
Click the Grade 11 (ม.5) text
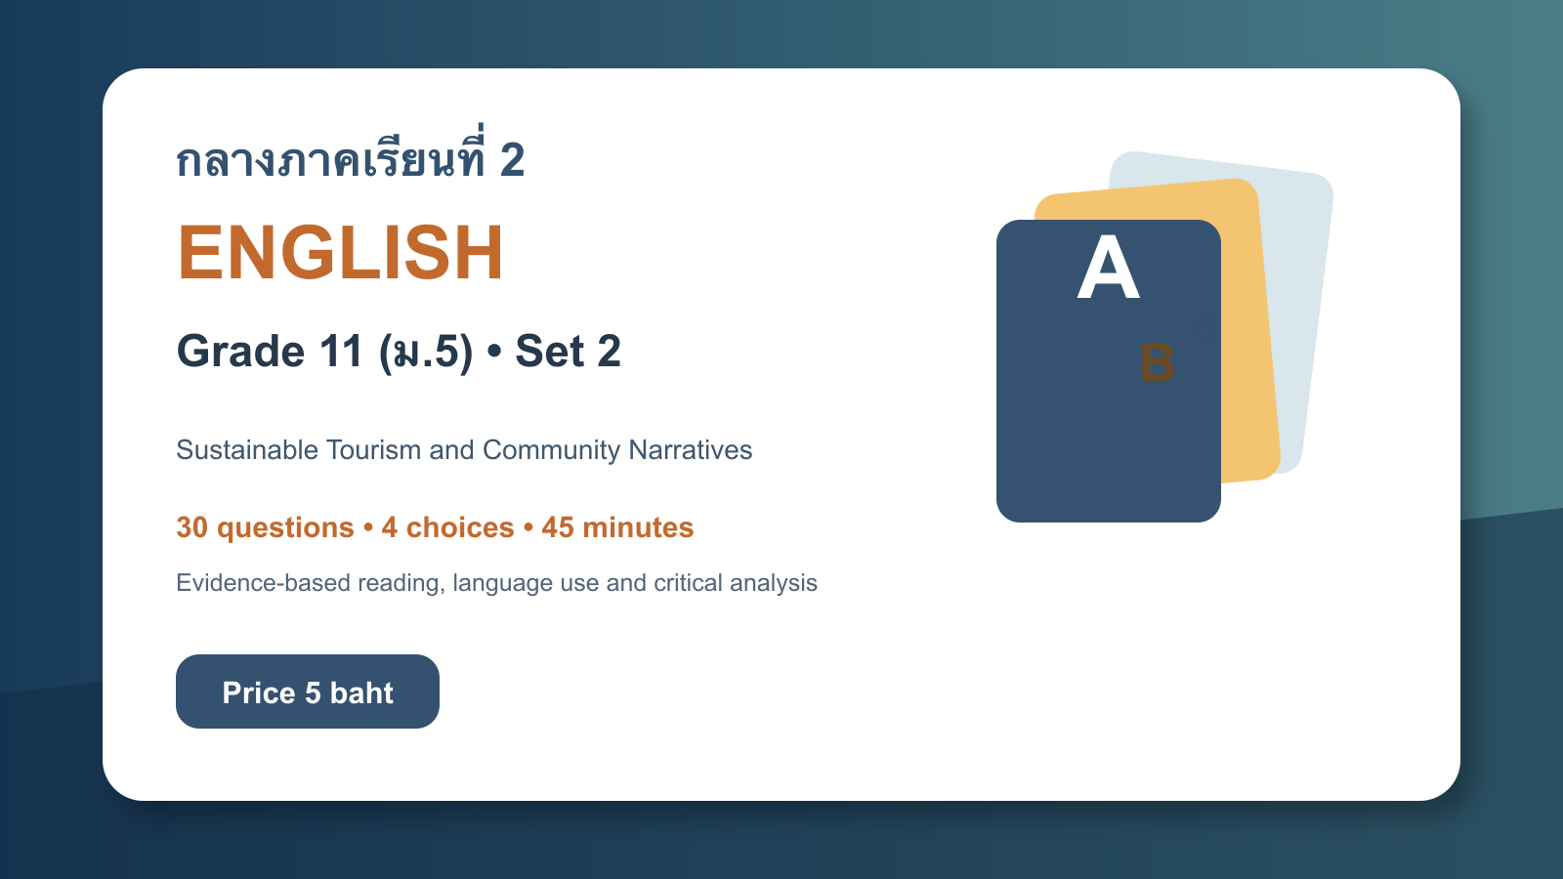click(x=324, y=352)
